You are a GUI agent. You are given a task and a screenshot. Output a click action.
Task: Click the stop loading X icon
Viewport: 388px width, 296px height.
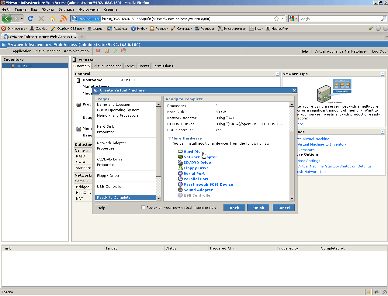[x=41, y=19]
